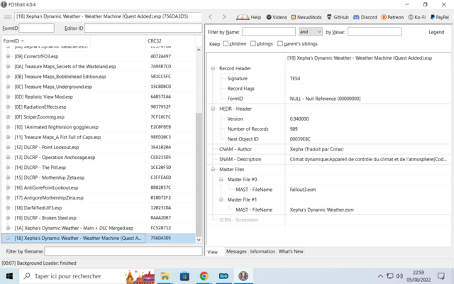Viewport: 454px width, 284px height.
Task: Show hidden system tray icons
Action: coord(380,276)
